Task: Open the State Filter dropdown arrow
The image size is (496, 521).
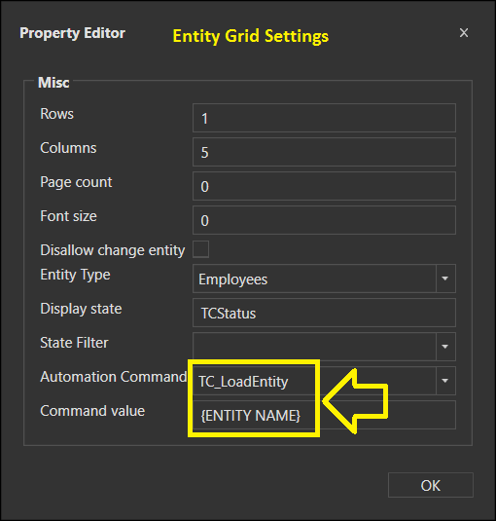Action: (x=445, y=347)
